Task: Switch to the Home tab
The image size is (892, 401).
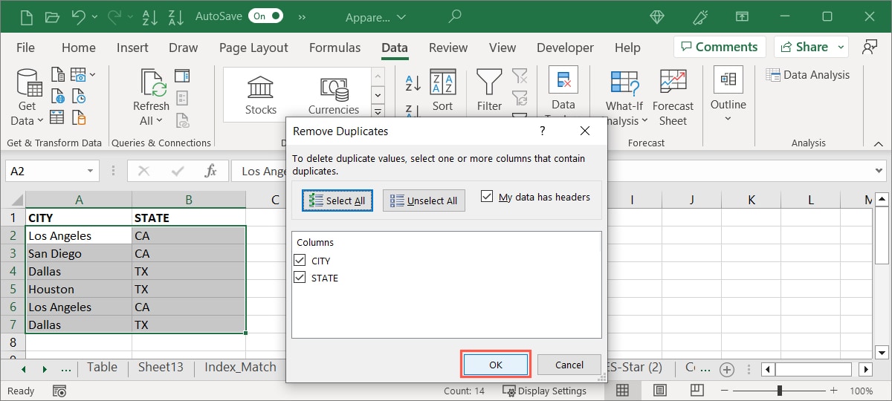Action: (x=79, y=48)
